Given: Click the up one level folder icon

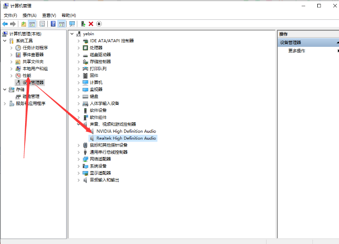Looking at the screenshot, I should click(24, 24).
